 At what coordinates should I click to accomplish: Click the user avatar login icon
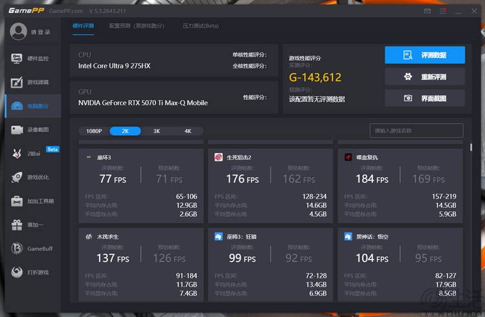[18, 32]
